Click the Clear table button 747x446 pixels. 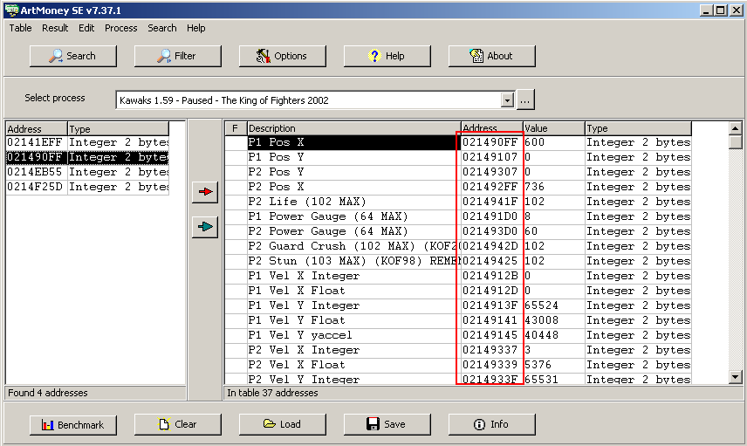click(177, 425)
